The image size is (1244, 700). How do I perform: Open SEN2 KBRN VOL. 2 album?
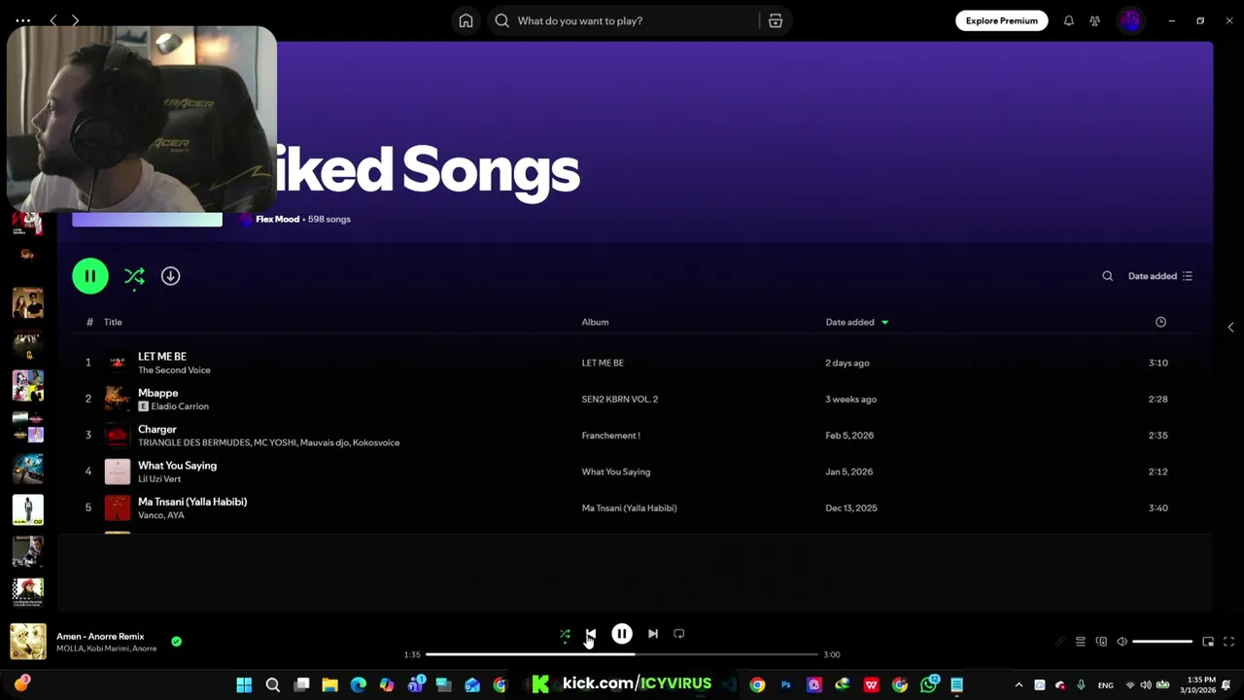[x=620, y=400]
